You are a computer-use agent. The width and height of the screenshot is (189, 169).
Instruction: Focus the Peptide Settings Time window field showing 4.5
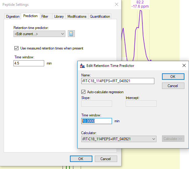click(29, 63)
